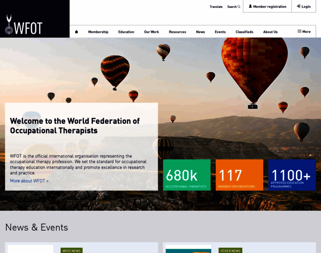Open the hamburger More menu icon
This screenshot has height=253, width=321.
[299, 31]
